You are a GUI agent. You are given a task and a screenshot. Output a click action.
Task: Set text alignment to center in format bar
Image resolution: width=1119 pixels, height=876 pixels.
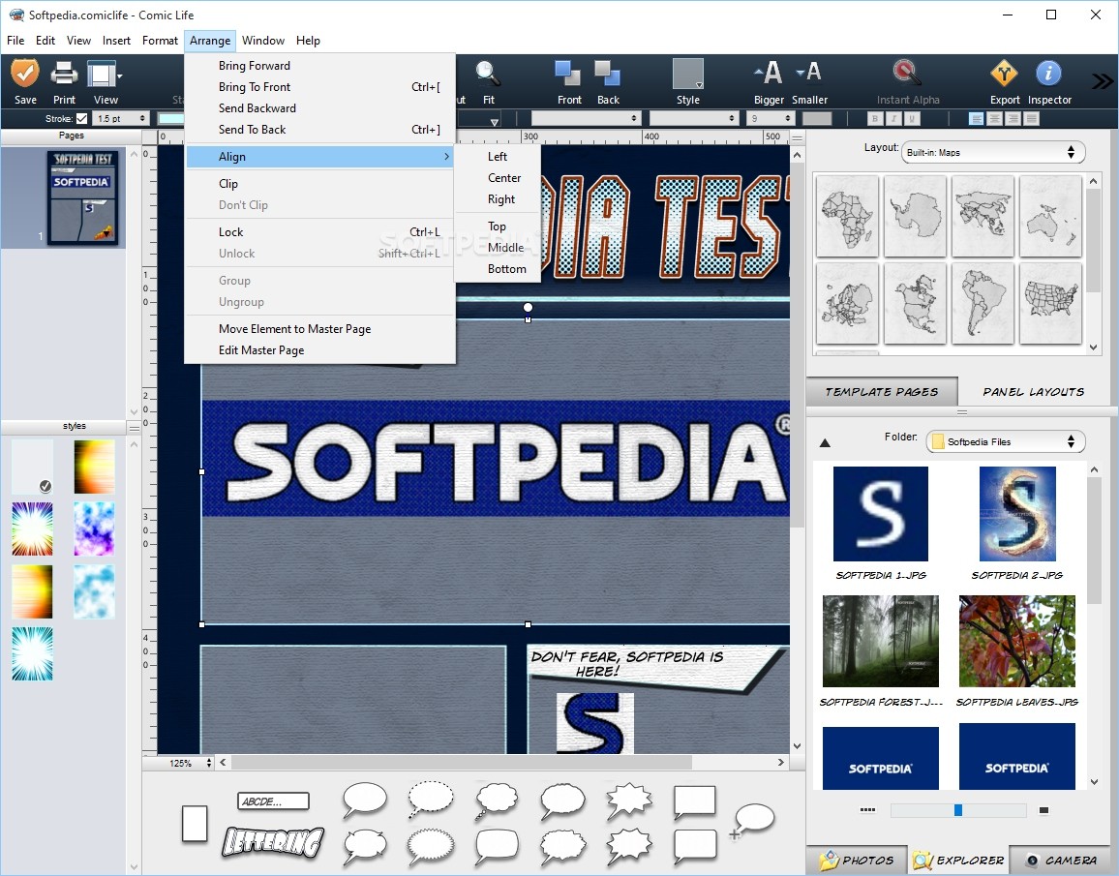(x=994, y=118)
